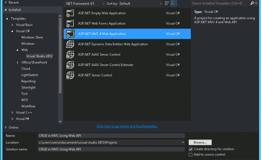
Task: Select ASP.NET Empty Web Application text
Action: click(102, 13)
